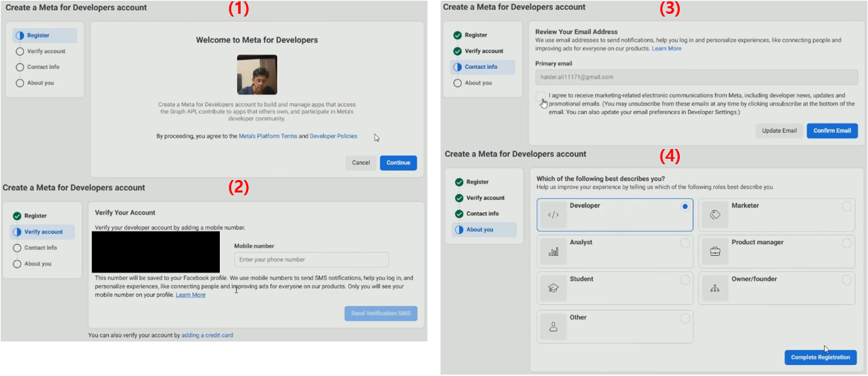Click the half-filled Verify account icon in the Verify Your Account panel
This screenshot has width=868, height=376.
[x=17, y=232]
